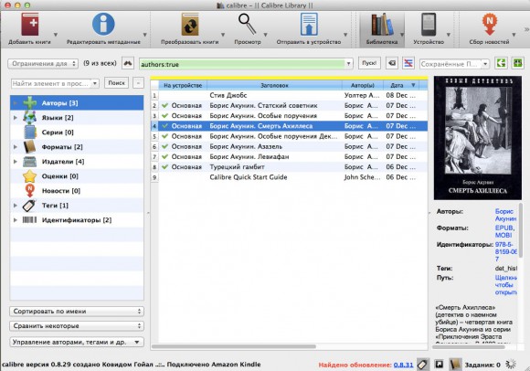Viewport: 530px width, 371px height.
Task: Open the Сортировать по имени dropdown
Action: (77, 312)
